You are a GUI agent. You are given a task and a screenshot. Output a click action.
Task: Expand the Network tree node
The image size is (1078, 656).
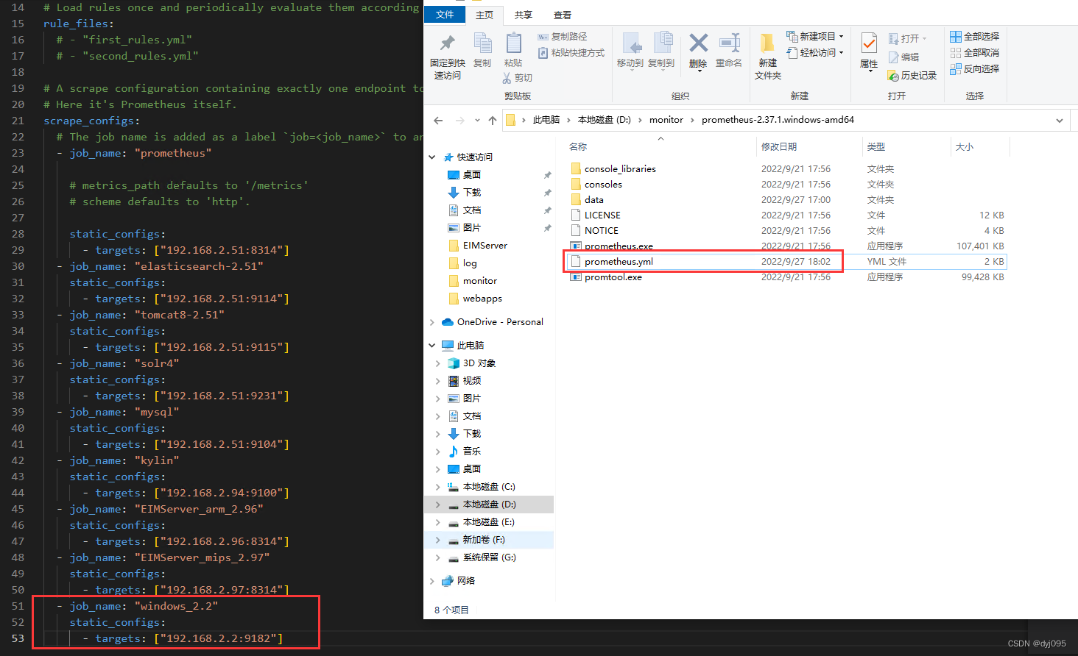[x=432, y=581]
